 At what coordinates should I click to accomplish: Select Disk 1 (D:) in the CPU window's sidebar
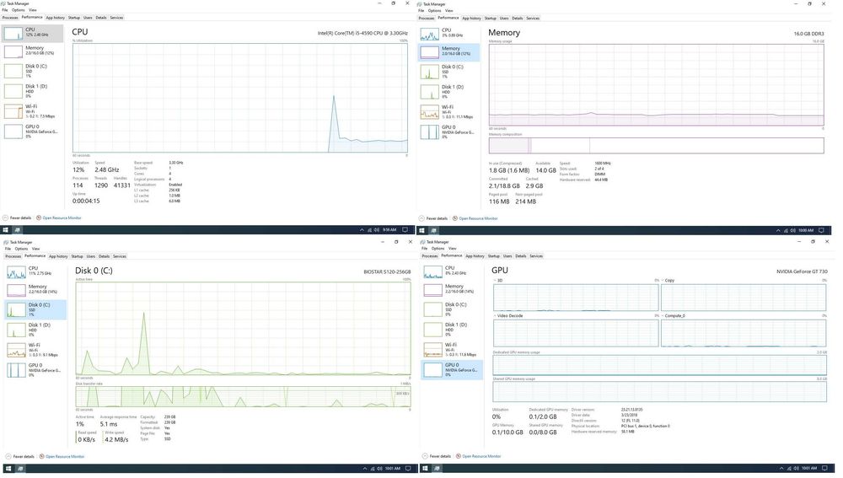[x=32, y=91]
